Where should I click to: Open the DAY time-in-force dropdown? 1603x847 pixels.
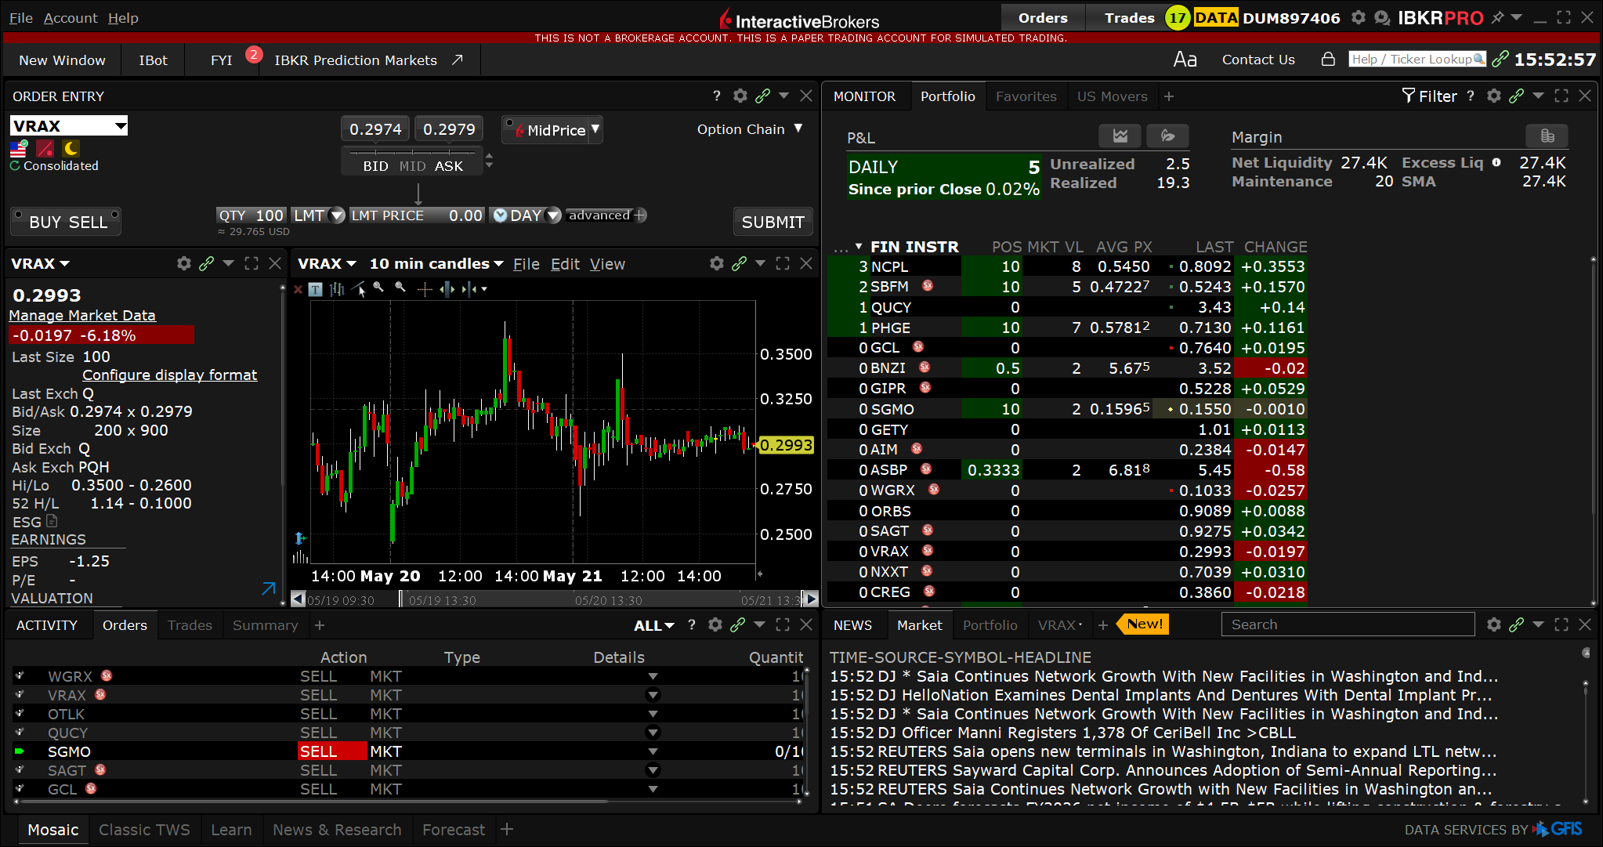553,215
